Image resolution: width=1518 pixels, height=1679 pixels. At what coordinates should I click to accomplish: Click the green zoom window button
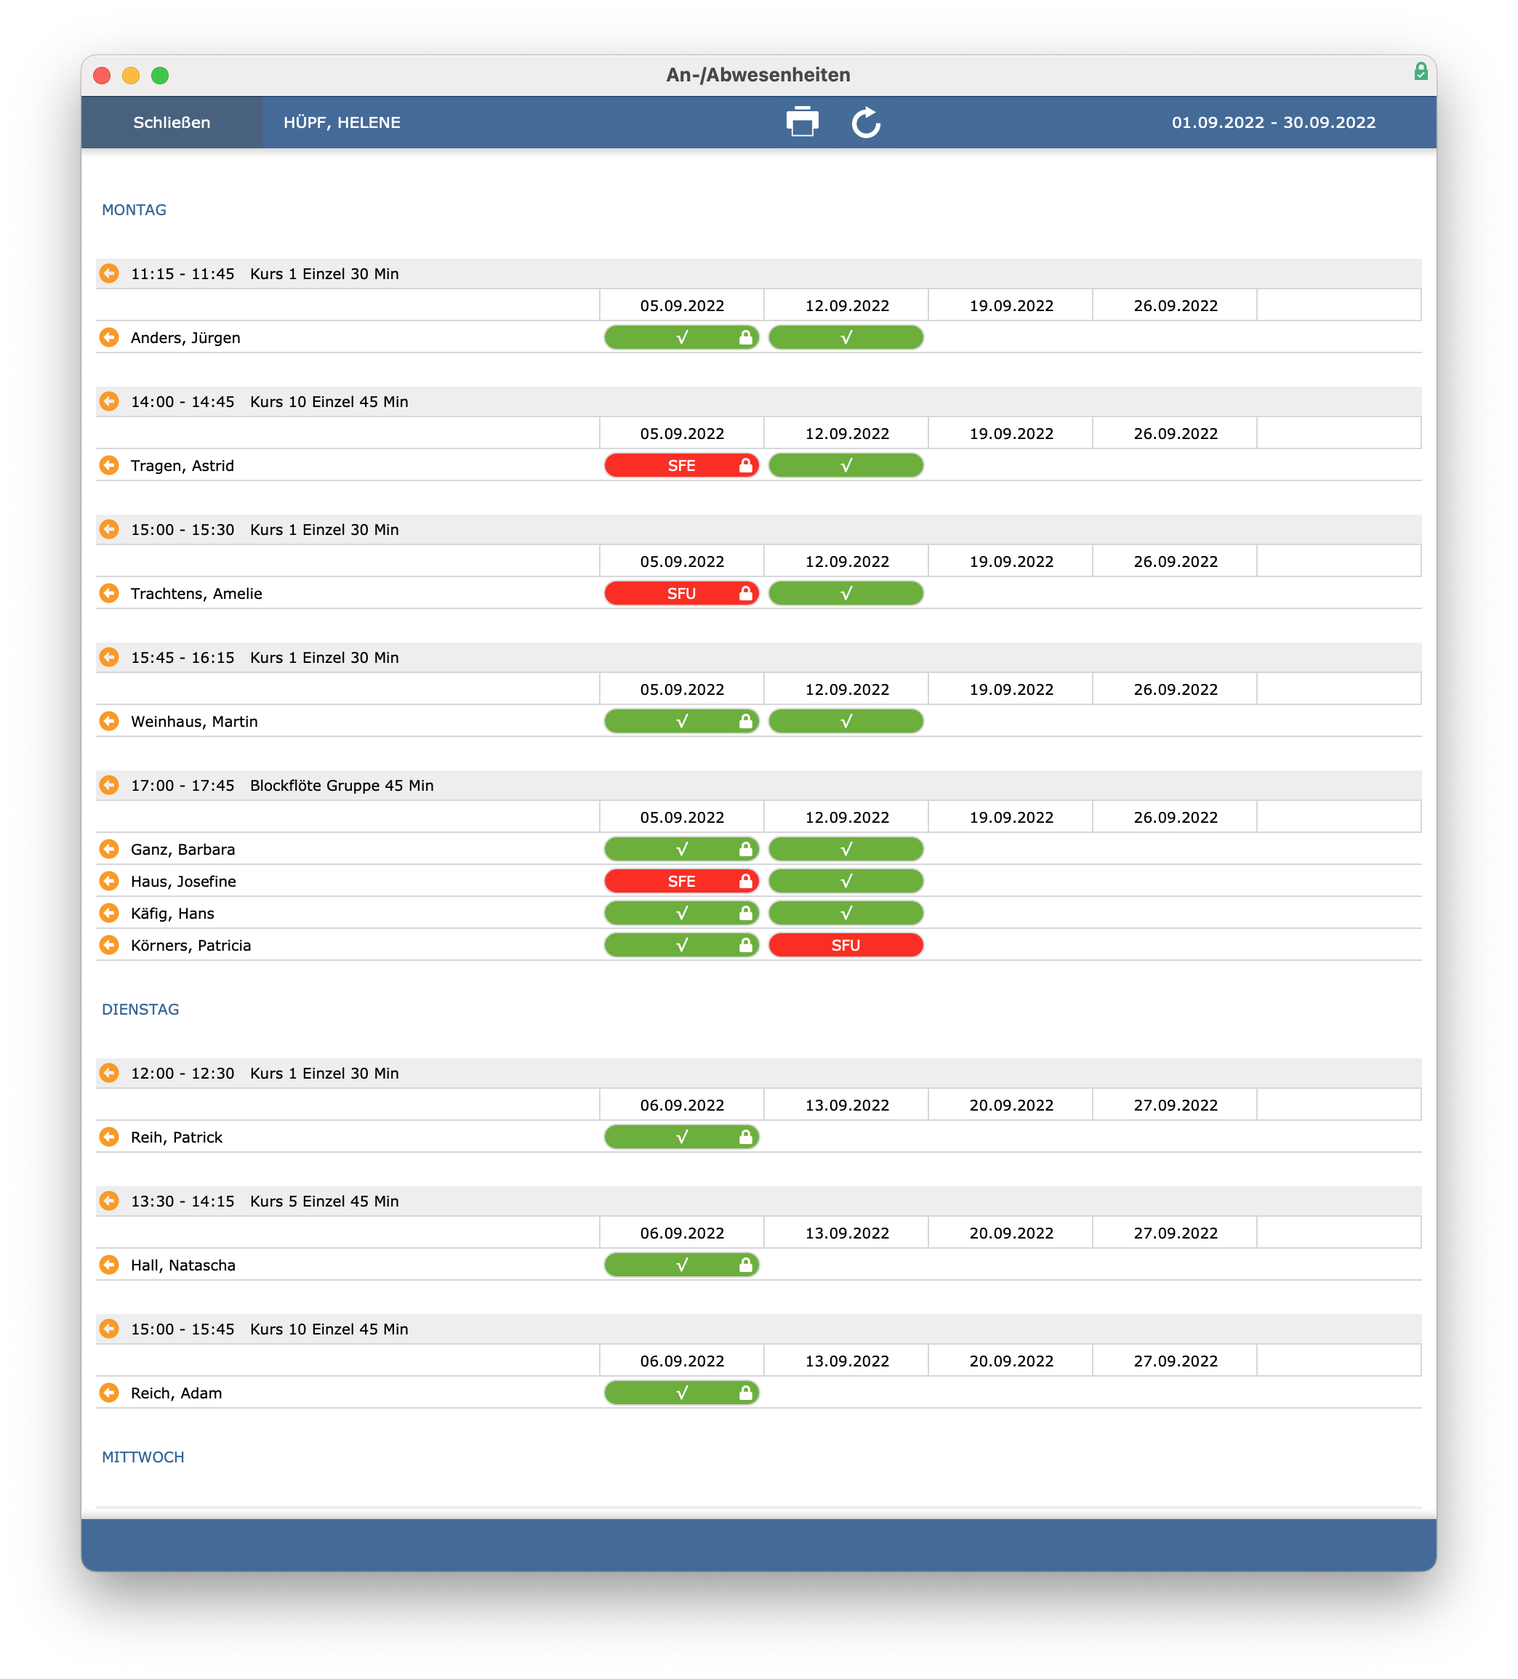[160, 76]
